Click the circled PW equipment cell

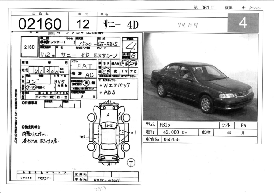pyautogui.click(x=106, y=71)
